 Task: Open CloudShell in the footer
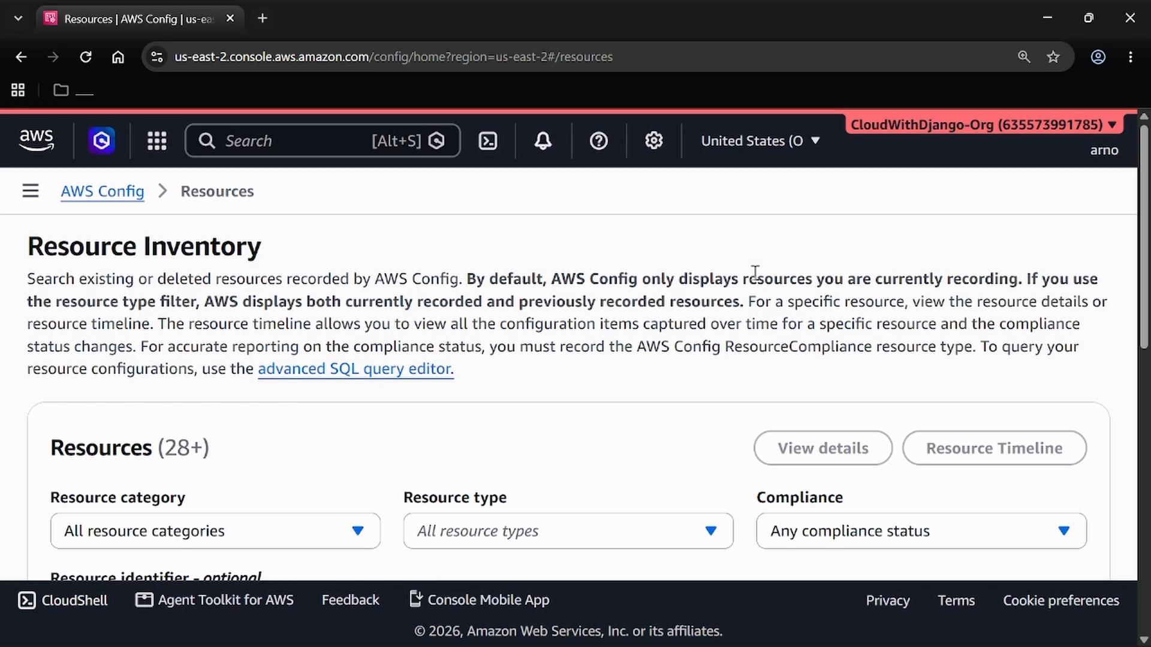click(x=63, y=600)
